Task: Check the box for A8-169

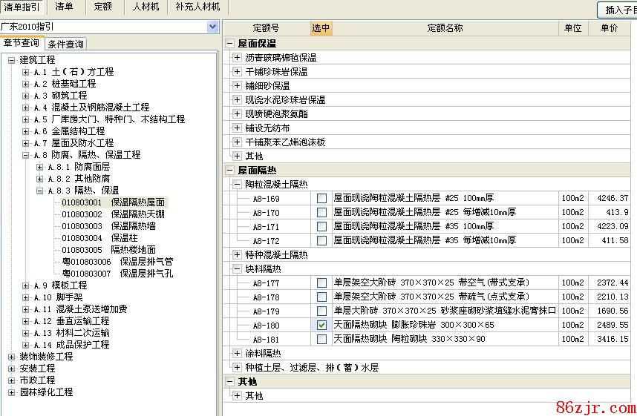Action: [x=321, y=199]
